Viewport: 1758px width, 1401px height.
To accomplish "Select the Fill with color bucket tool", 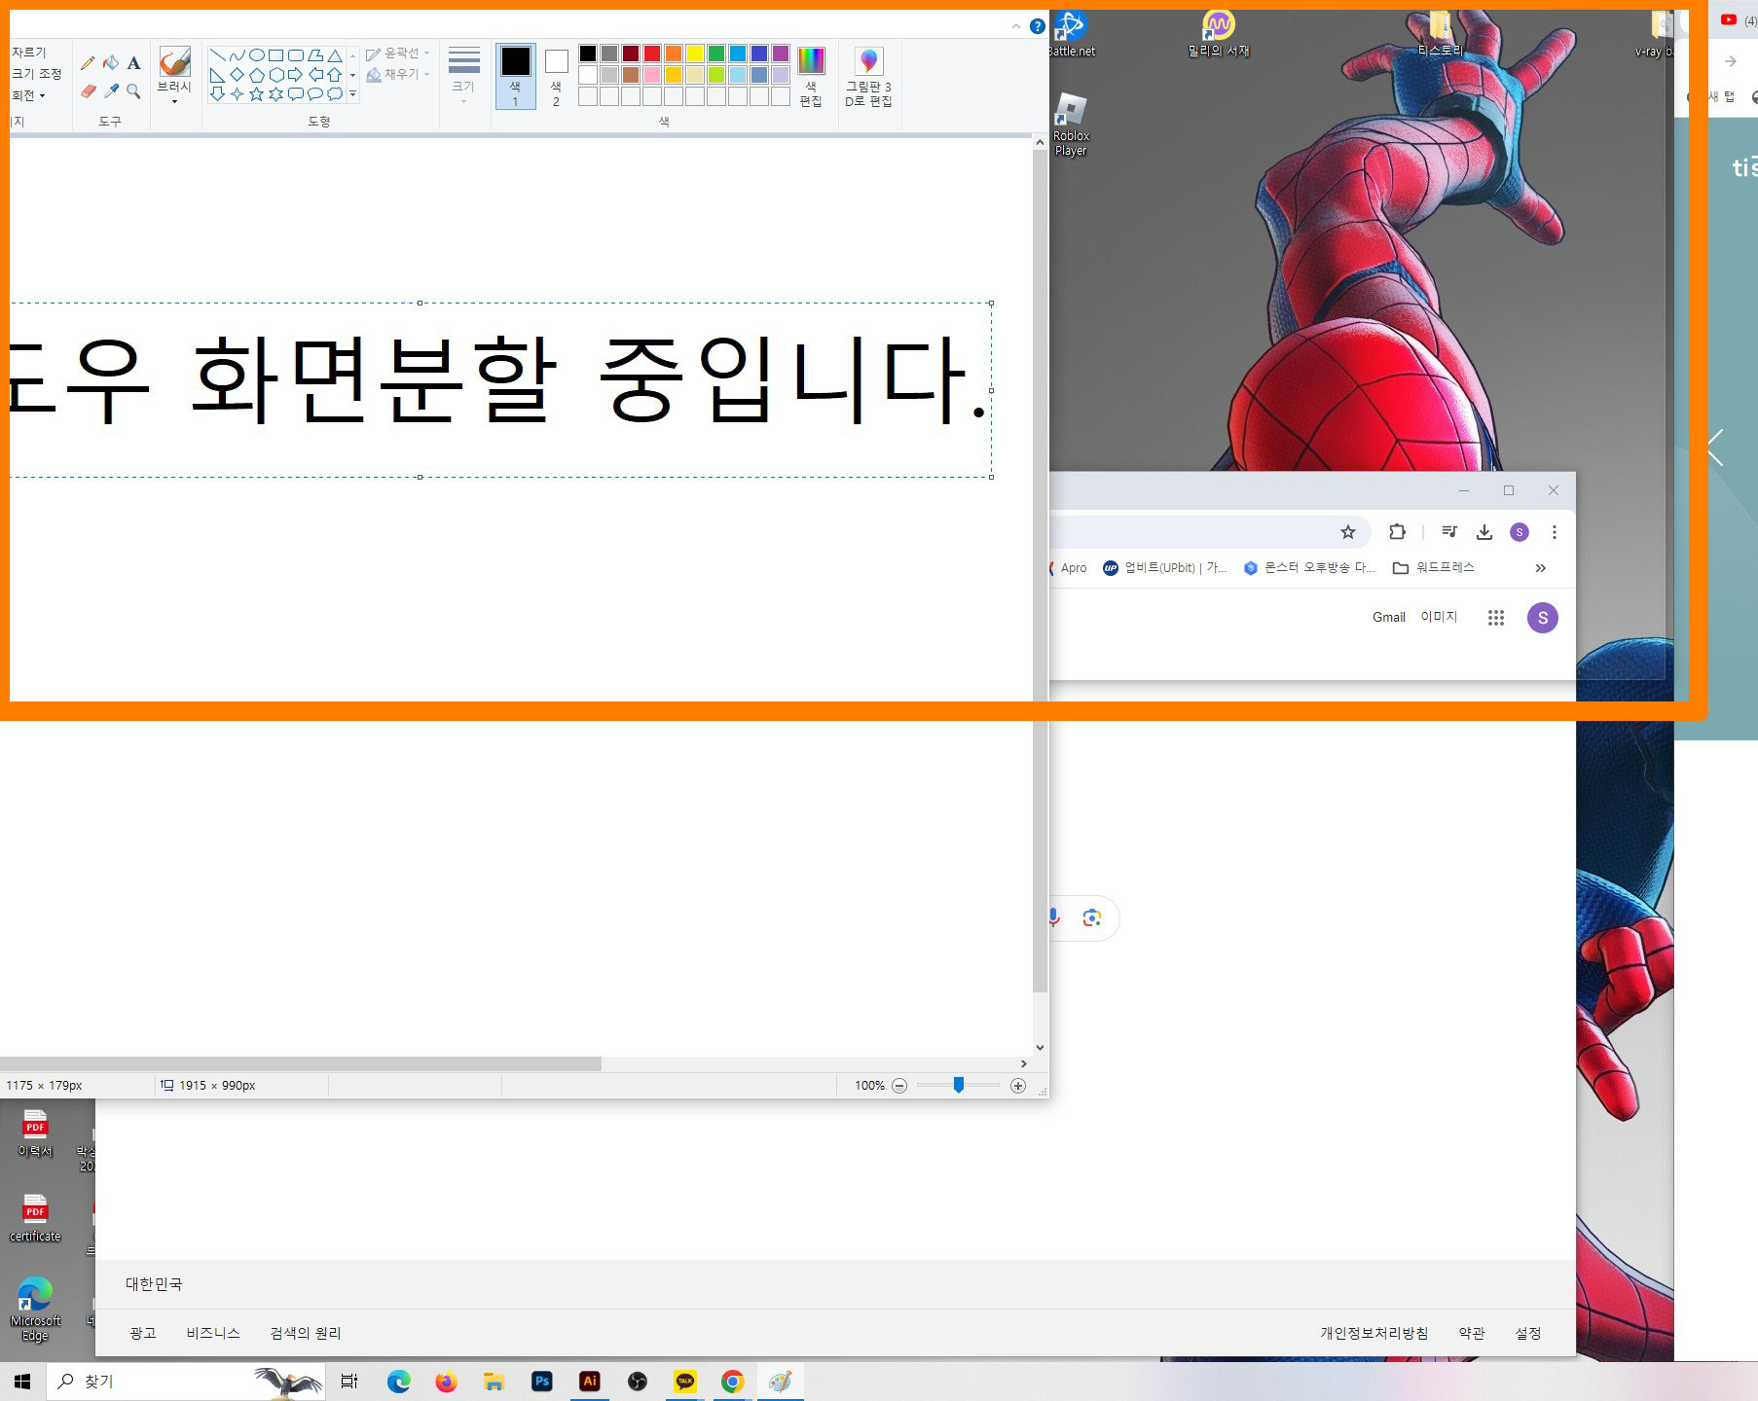I will pos(111,63).
